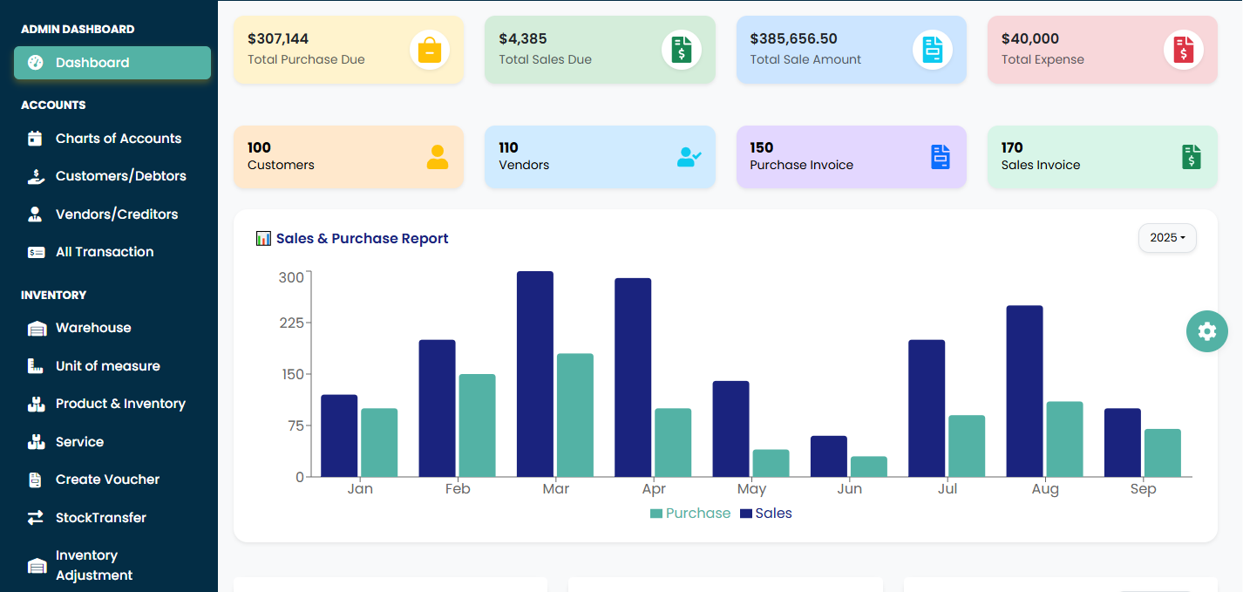Select the Unit of measure ruler icon

[35, 365]
